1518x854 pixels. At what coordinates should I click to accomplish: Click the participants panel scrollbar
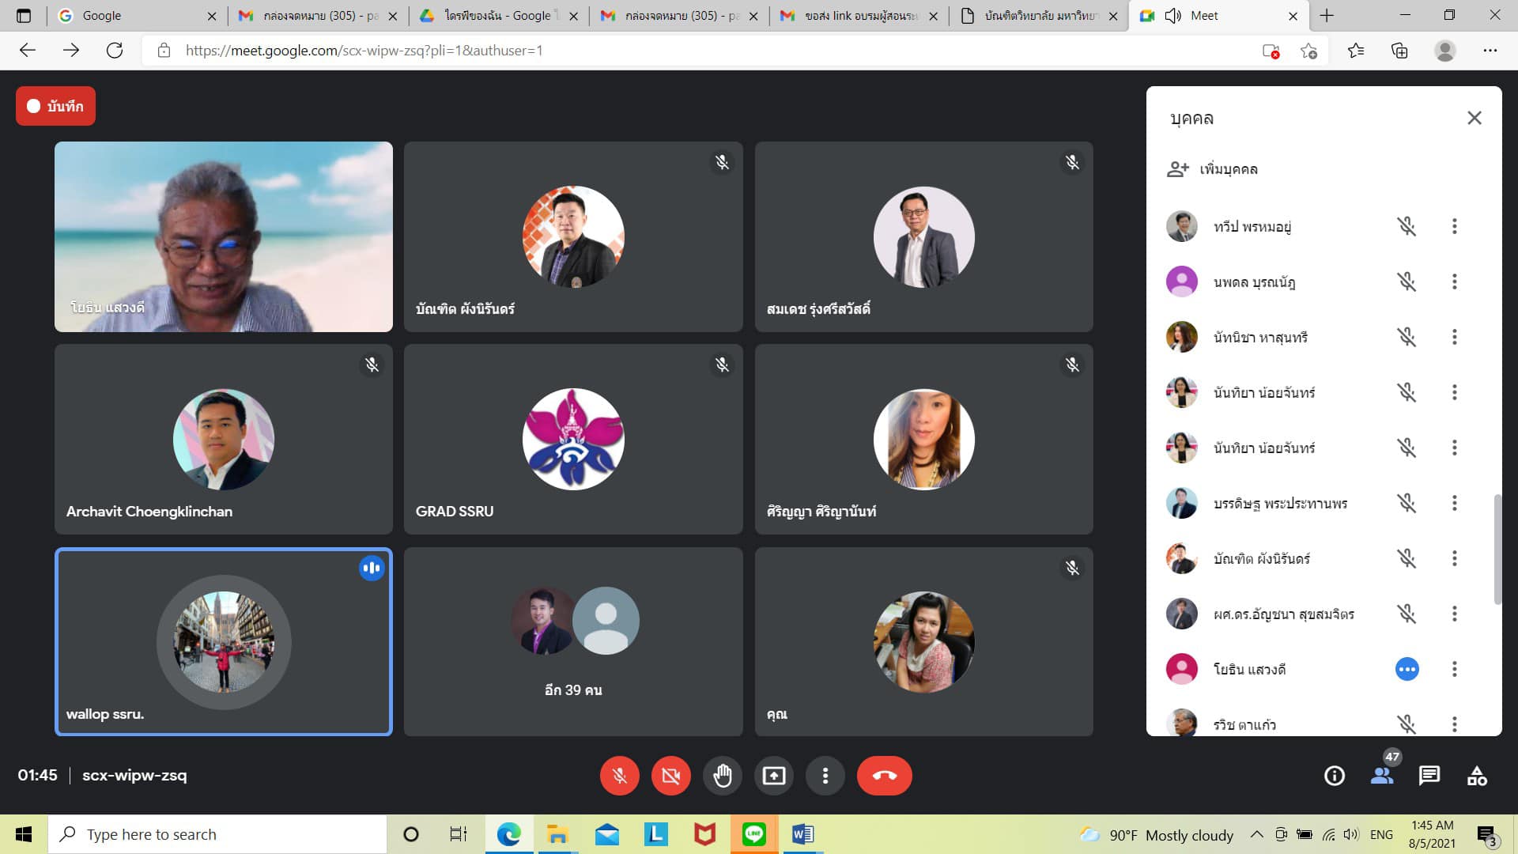pos(1496,550)
